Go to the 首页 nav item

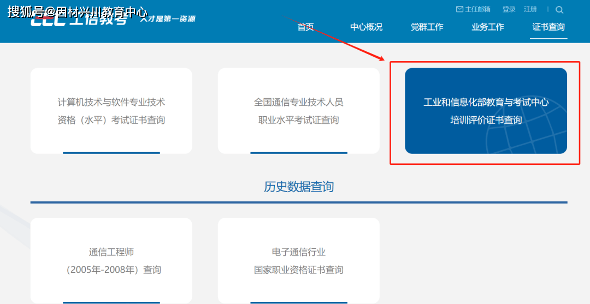coord(305,27)
